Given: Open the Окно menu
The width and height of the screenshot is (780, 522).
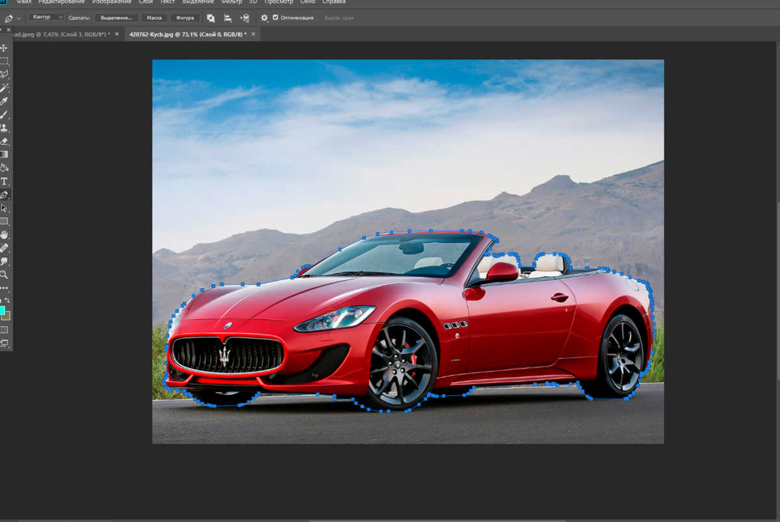Looking at the screenshot, I should (307, 2).
